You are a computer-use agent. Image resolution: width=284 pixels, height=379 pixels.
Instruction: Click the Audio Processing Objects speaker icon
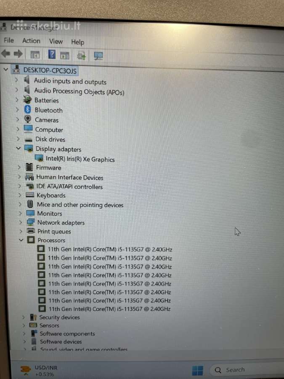(x=27, y=90)
